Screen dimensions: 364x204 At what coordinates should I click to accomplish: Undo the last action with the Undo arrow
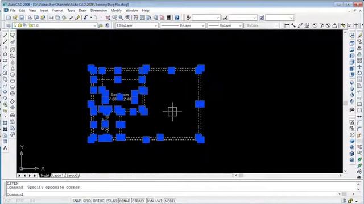point(86,18)
